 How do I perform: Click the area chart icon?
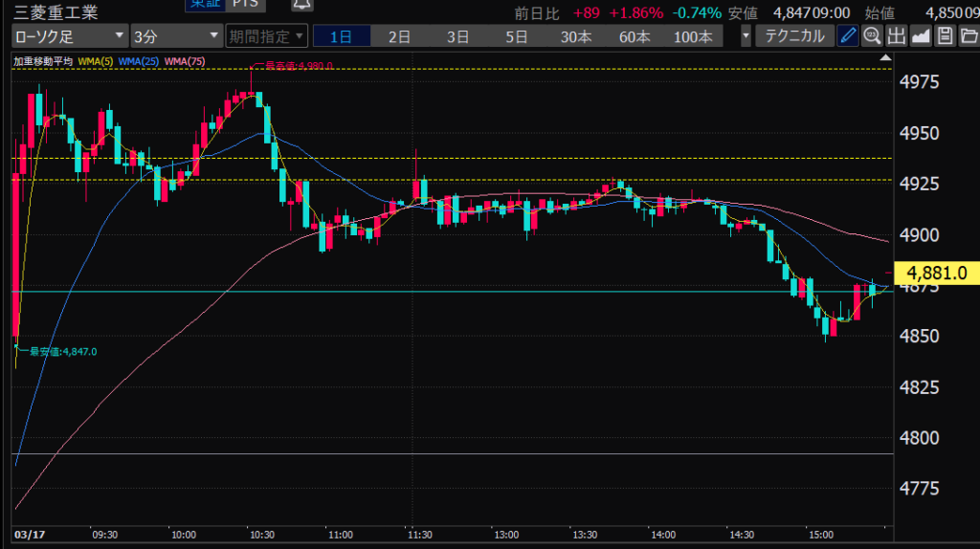pyautogui.click(x=921, y=37)
